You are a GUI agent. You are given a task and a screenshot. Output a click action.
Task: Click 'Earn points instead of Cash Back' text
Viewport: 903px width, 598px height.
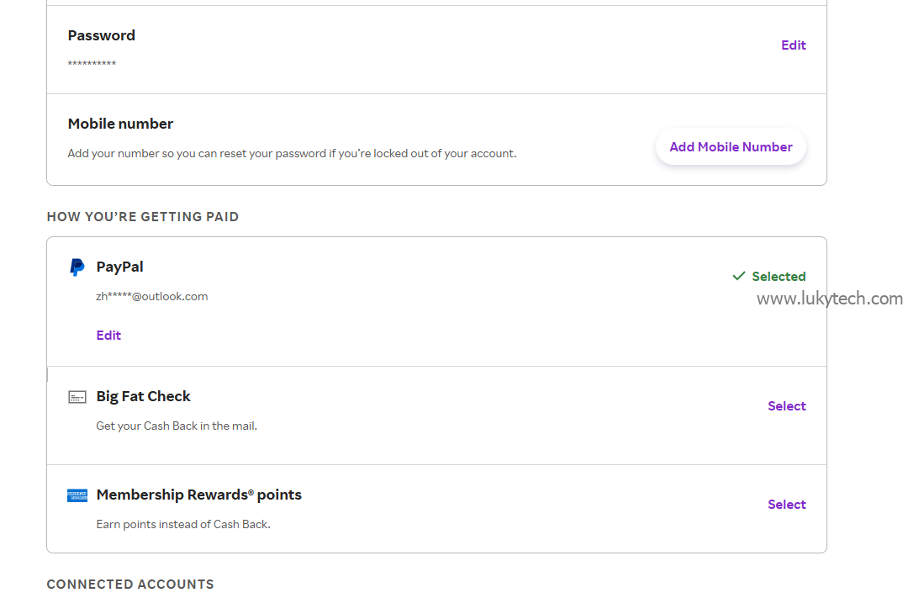pyautogui.click(x=183, y=524)
